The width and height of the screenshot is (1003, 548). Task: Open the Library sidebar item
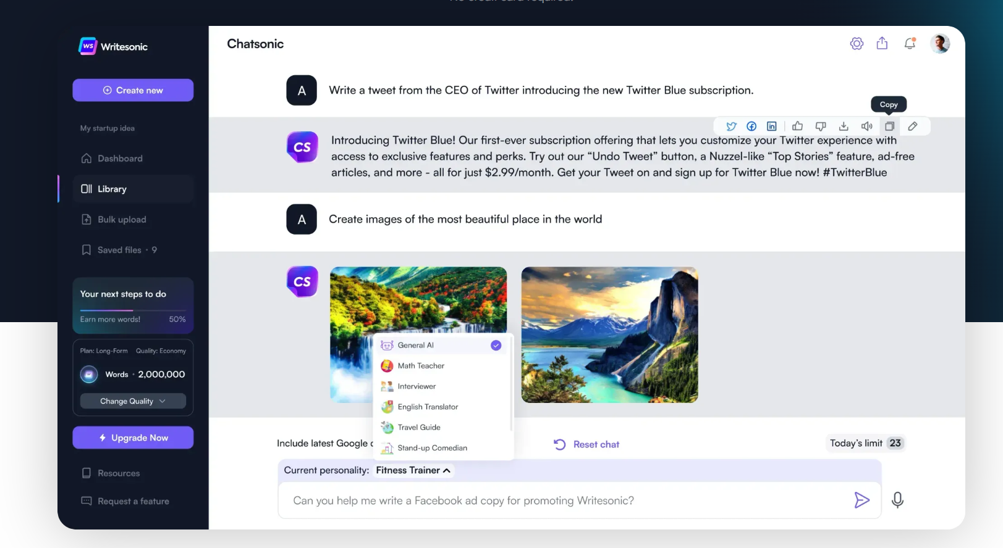coord(133,189)
